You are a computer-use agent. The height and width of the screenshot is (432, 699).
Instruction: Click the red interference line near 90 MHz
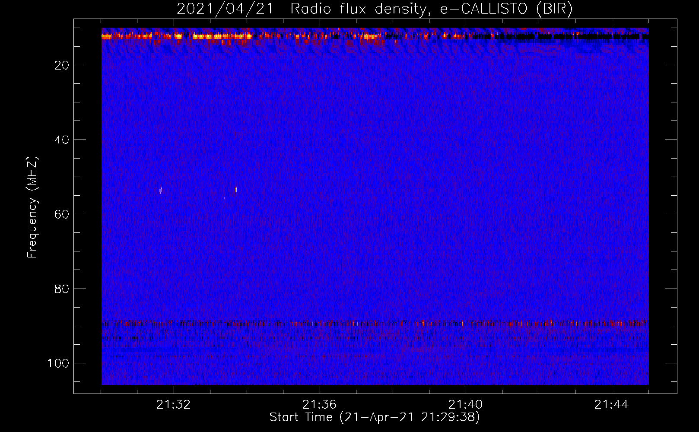tap(375, 323)
